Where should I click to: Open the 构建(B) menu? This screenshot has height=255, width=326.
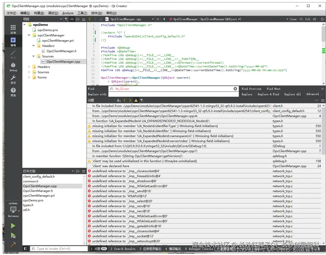pyautogui.click(x=39, y=13)
